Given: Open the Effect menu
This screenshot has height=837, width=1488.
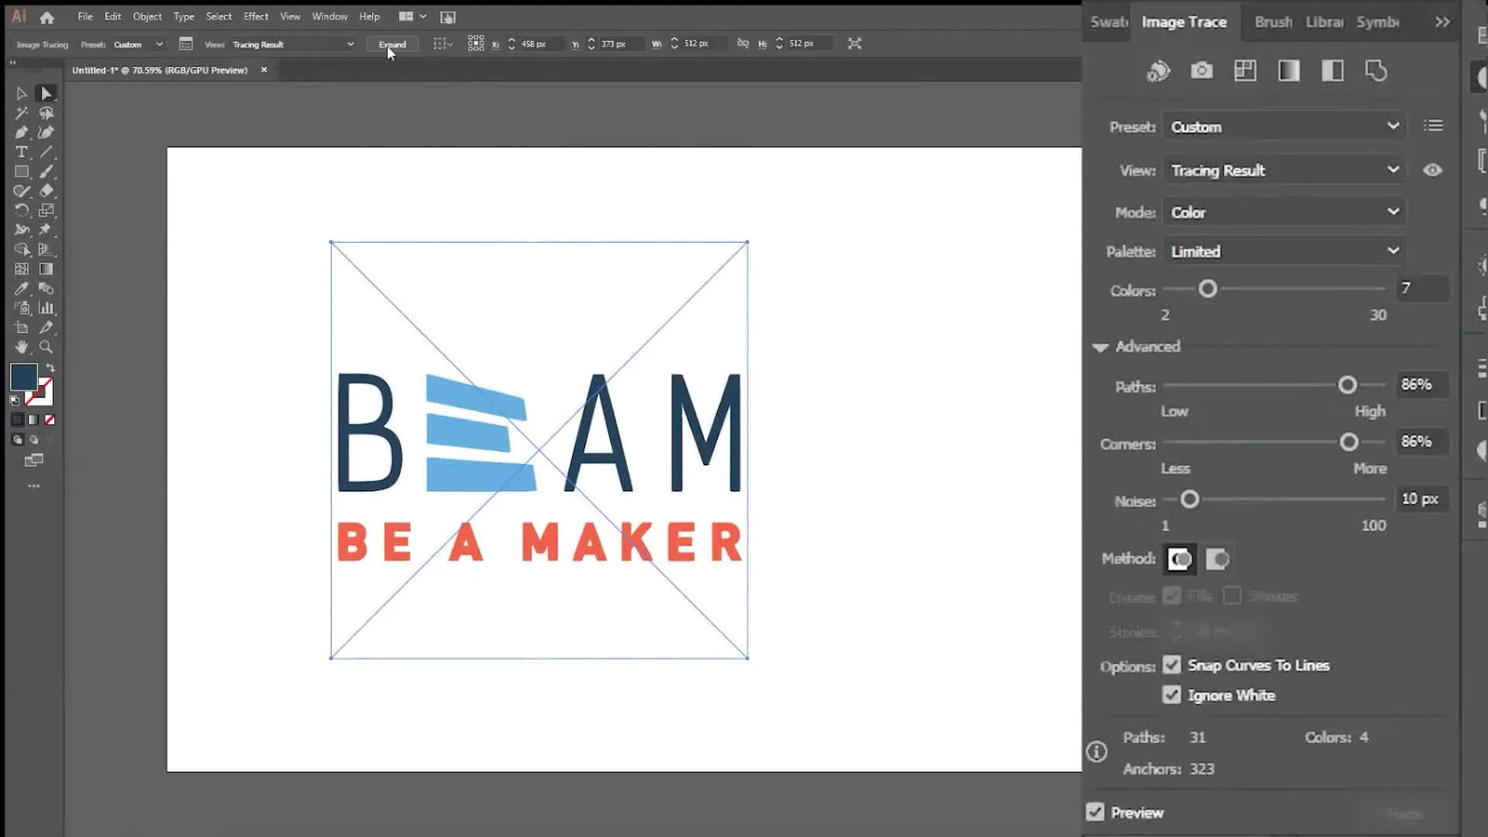Looking at the screenshot, I should click(x=256, y=17).
